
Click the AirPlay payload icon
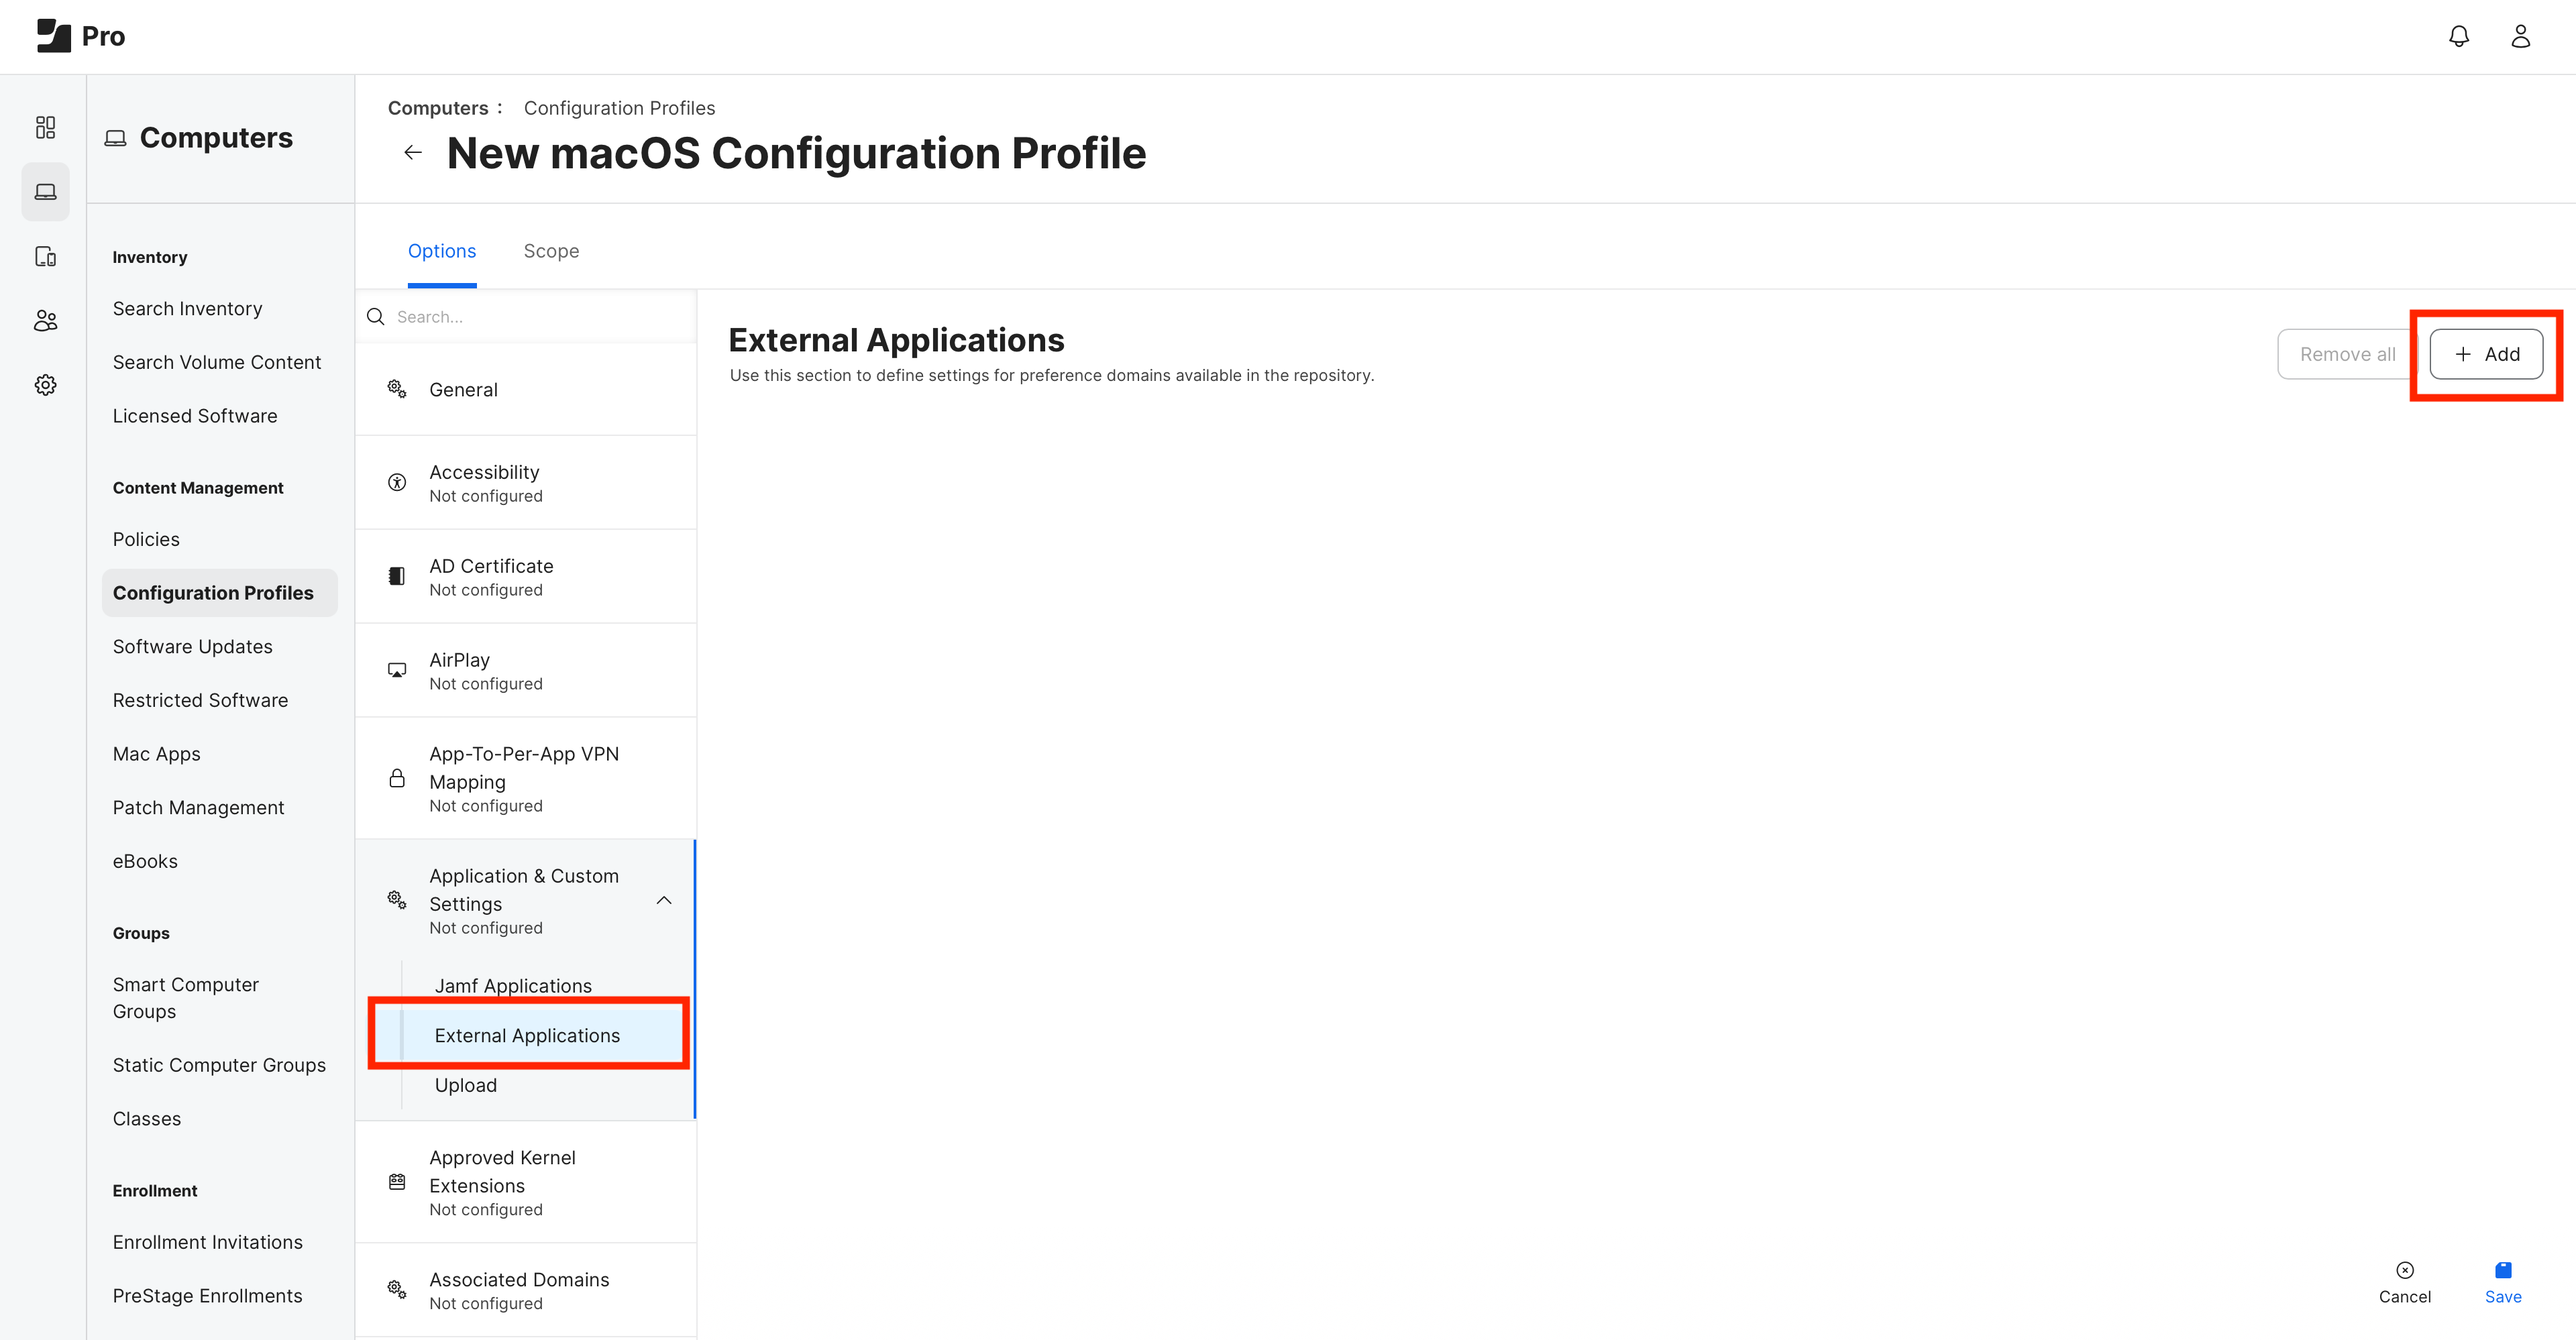[397, 670]
